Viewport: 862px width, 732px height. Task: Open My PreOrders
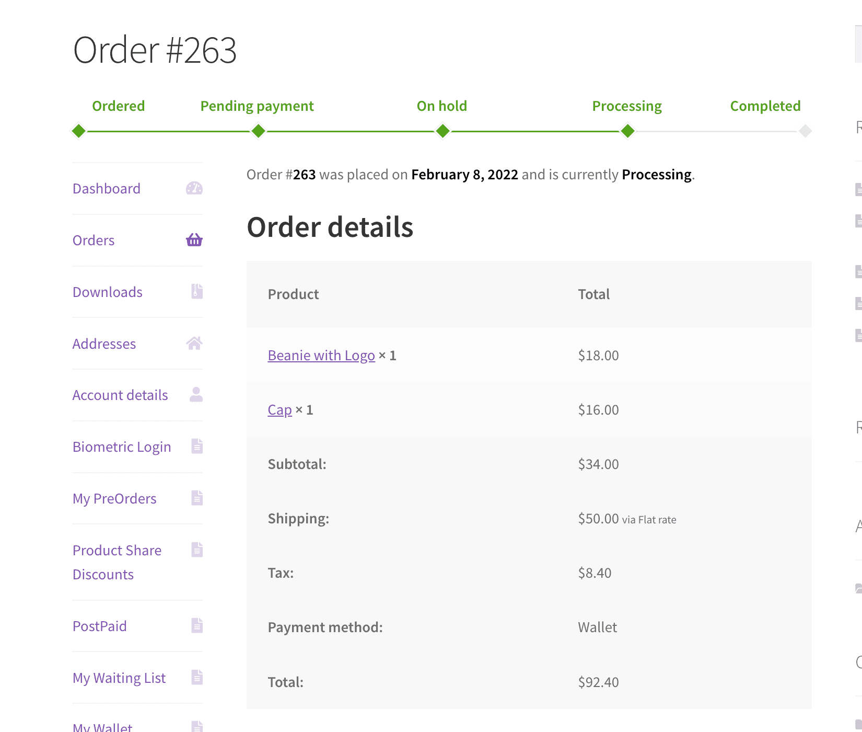coord(114,498)
